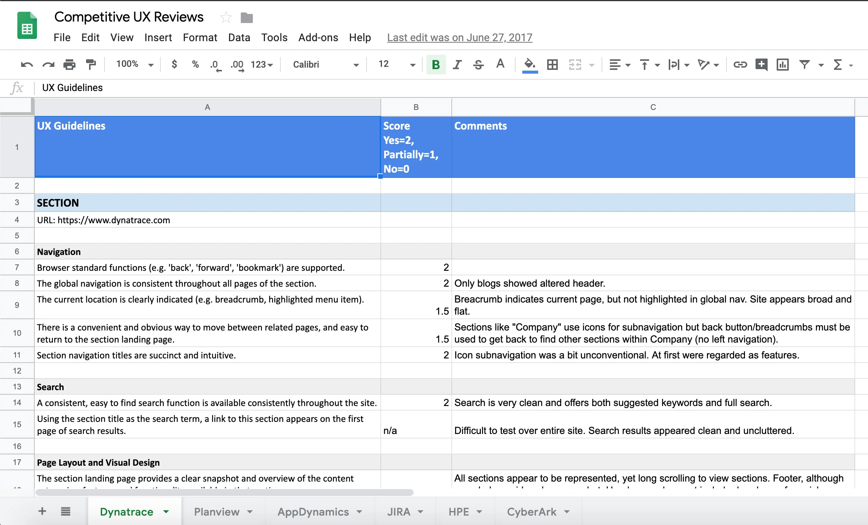Open Functions sigma menu
The image size is (868, 525).
point(838,65)
